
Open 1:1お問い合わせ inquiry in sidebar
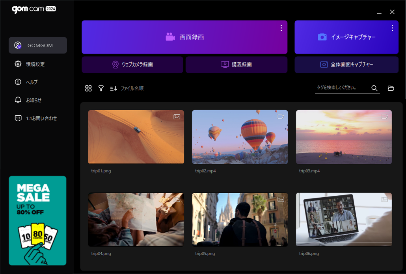(x=41, y=118)
